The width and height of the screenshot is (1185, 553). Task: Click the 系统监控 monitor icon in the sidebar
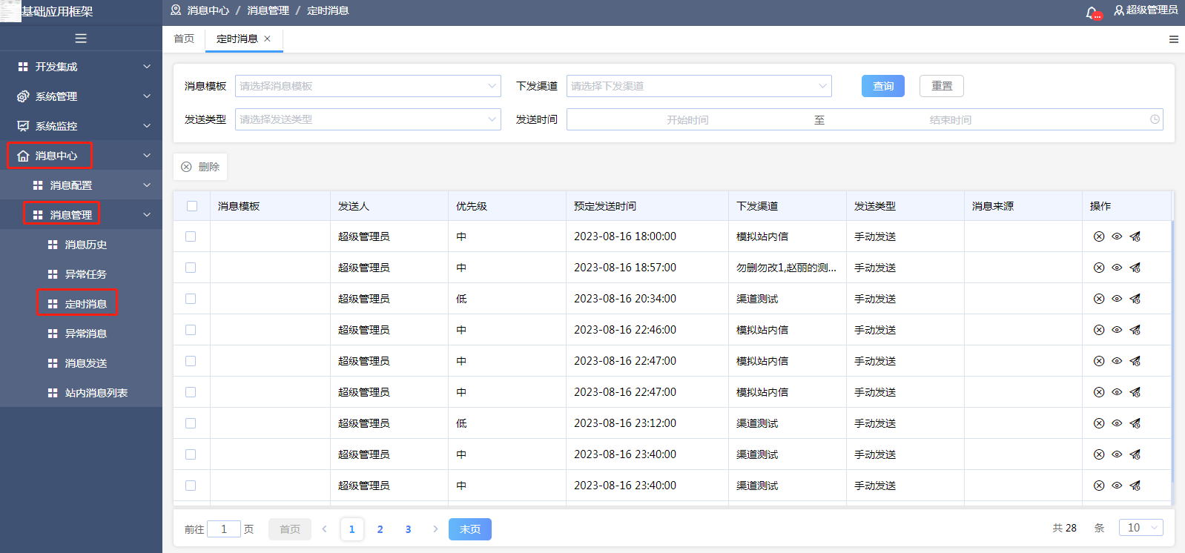pyautogui.click(x=23, y=126)
